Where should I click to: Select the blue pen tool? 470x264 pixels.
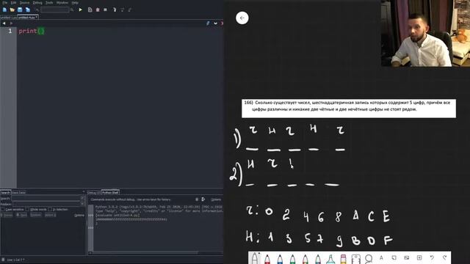[x=280, y=259]
